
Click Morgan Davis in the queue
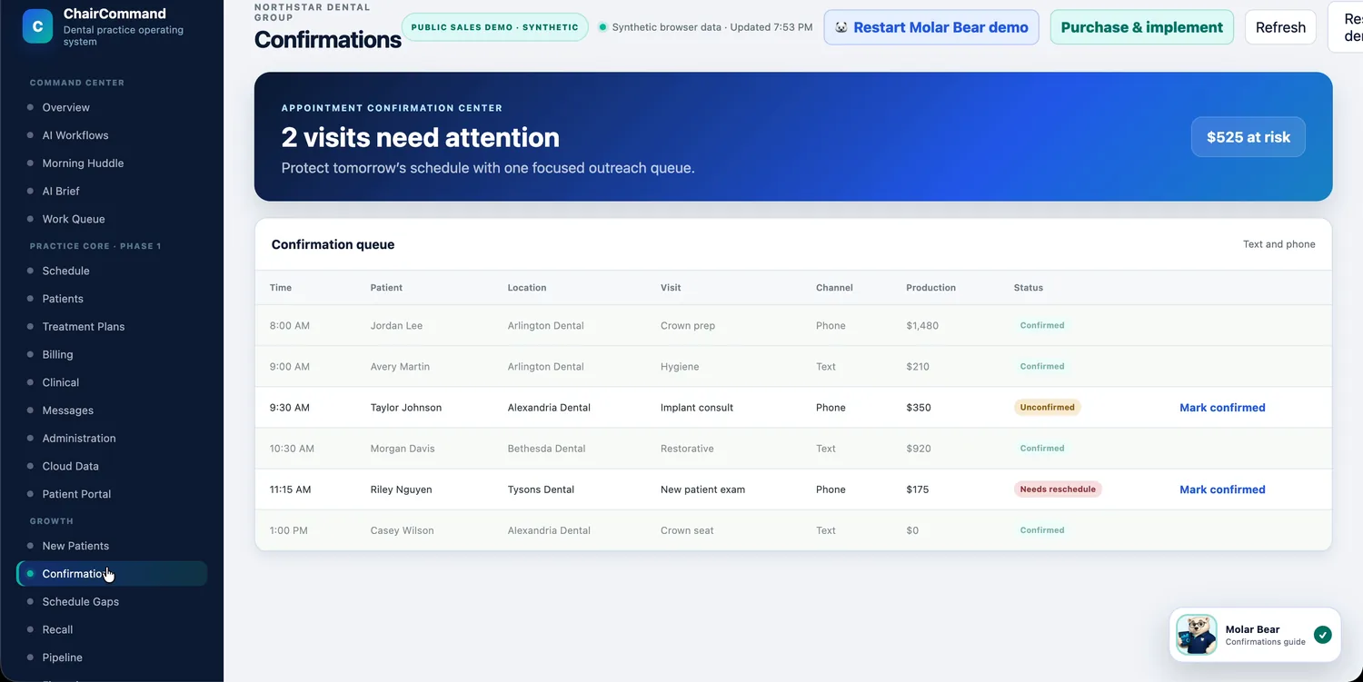(x=403, y=449)
